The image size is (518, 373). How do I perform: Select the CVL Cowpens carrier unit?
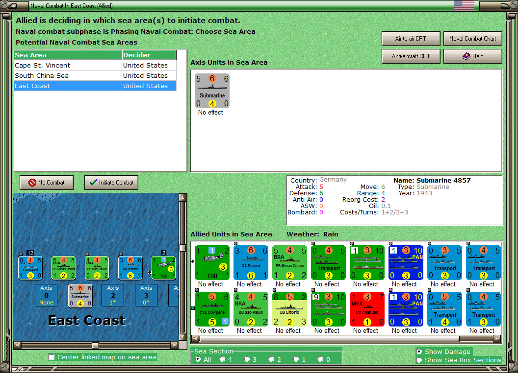pos(212,309)
